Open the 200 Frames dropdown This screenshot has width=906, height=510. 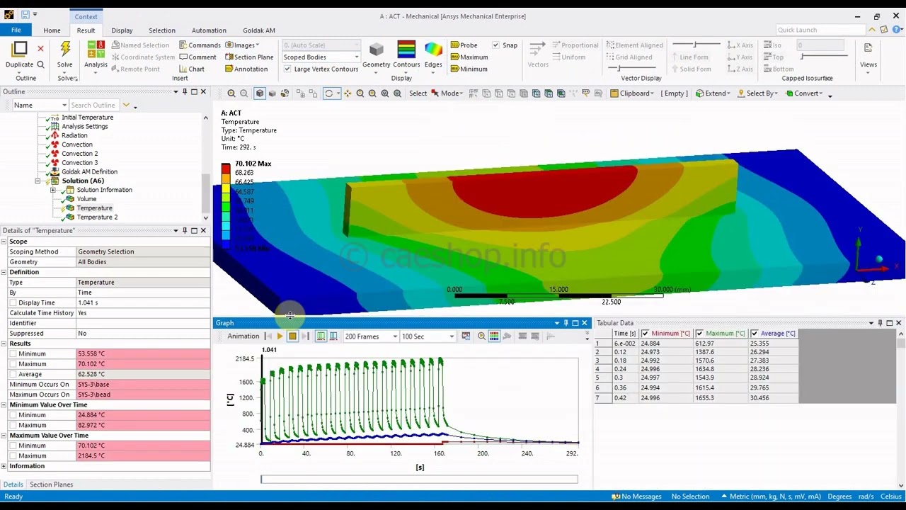(x=370, y=336)
